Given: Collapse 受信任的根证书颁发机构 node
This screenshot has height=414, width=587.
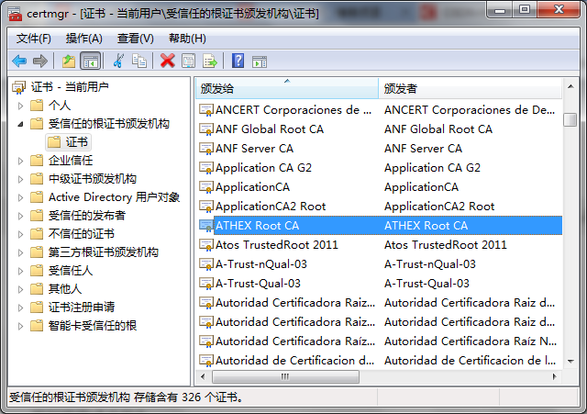Looking at the screenshot, I should 20,124.
